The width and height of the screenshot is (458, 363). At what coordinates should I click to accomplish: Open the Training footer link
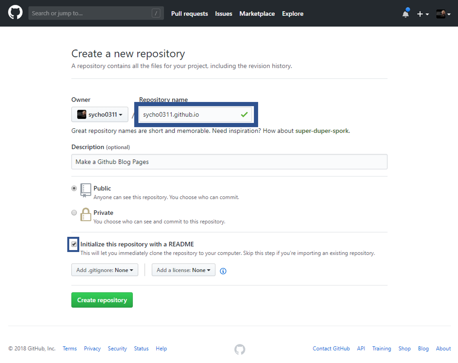(x=382, y=348)
